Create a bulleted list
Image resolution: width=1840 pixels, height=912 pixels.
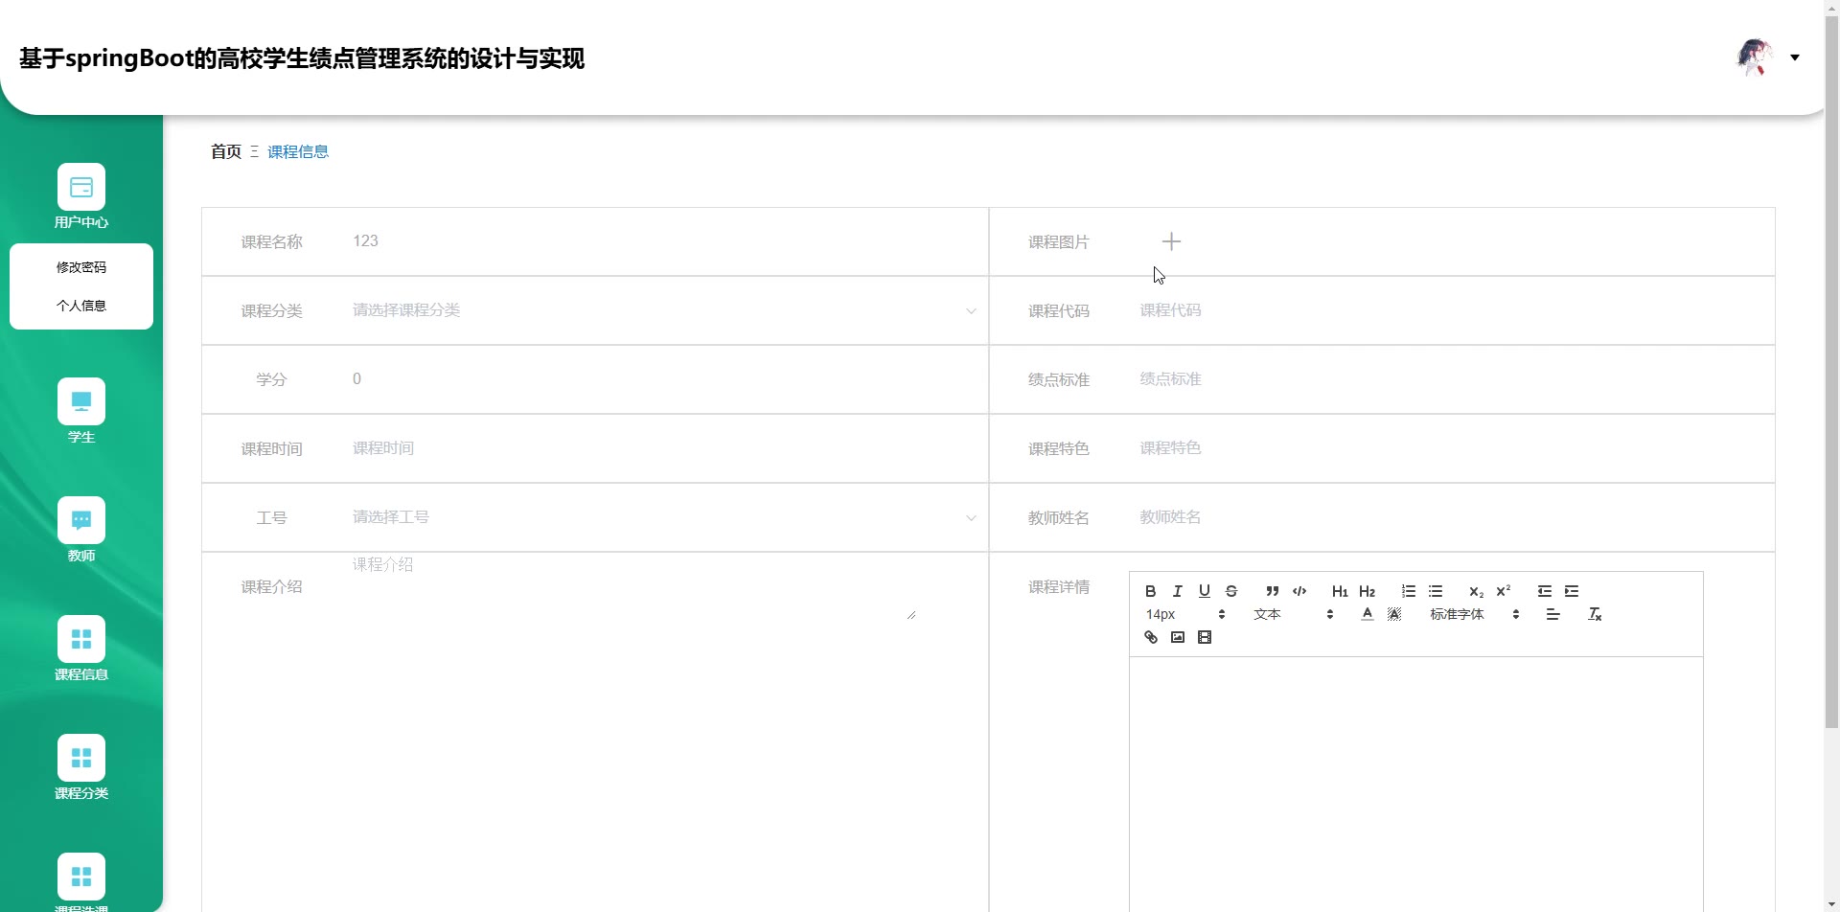(1436, 591)
